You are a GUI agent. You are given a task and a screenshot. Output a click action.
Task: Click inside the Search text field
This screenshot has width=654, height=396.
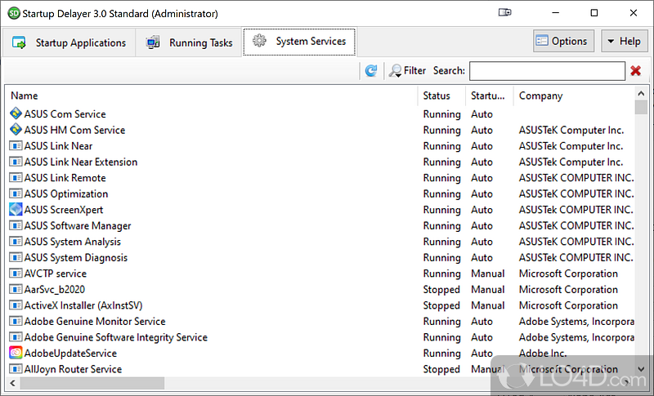point(547,71)
